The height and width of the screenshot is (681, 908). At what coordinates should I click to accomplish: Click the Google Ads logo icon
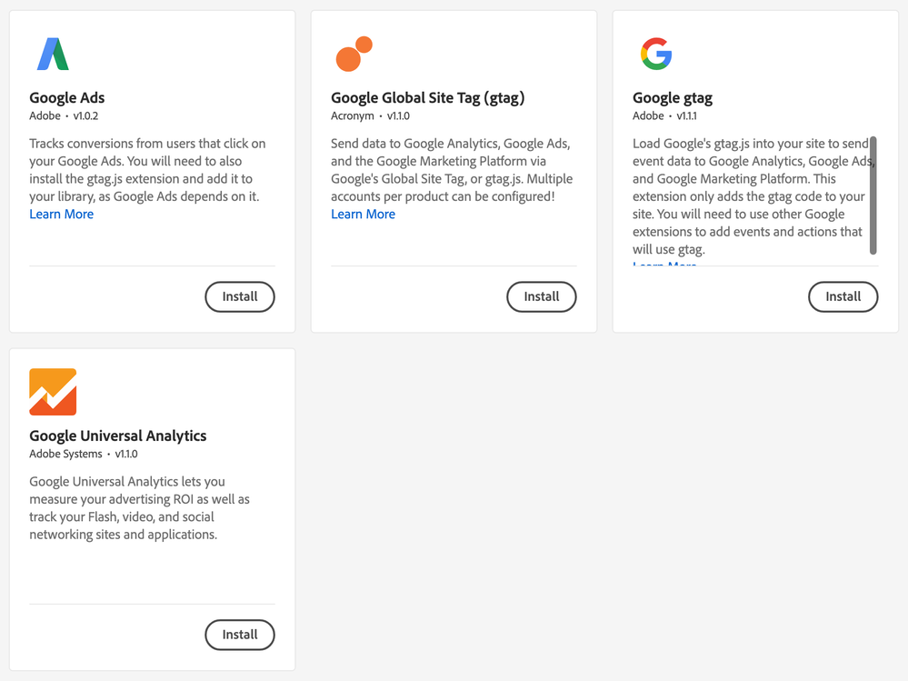pos(53,54)
